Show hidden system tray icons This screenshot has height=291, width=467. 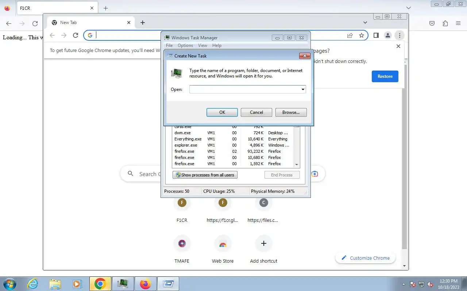[x=404, y=284]
